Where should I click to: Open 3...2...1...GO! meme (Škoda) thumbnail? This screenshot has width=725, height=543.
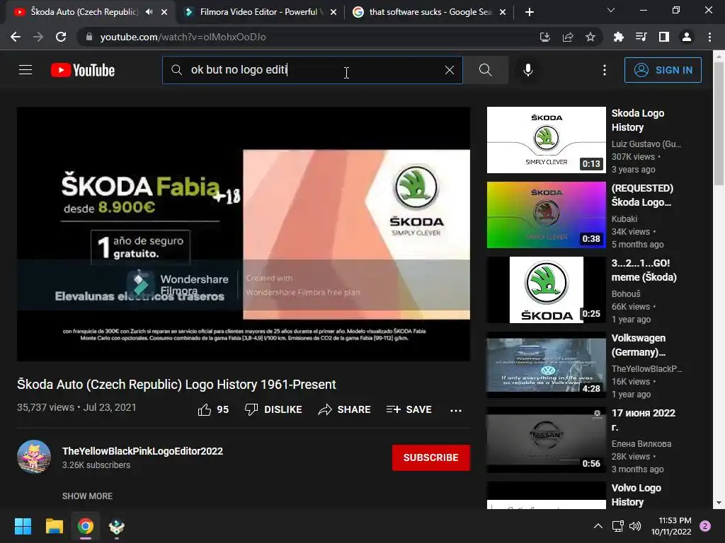coord(546,289)
